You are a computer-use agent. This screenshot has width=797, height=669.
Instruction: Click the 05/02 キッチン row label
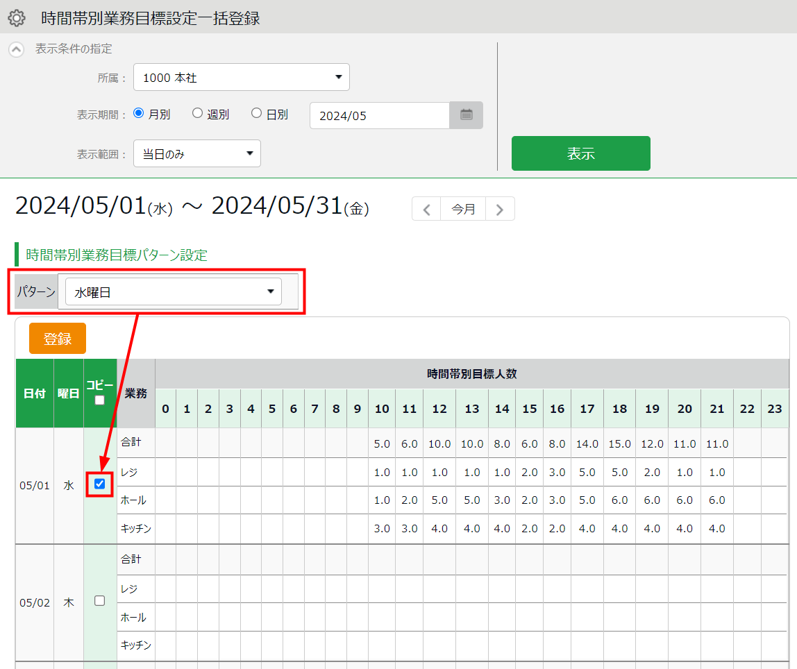135,645
